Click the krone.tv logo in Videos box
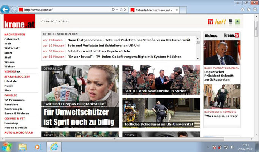Image resolution: width=259 pixels, height=152 pixels. (232, 35)
